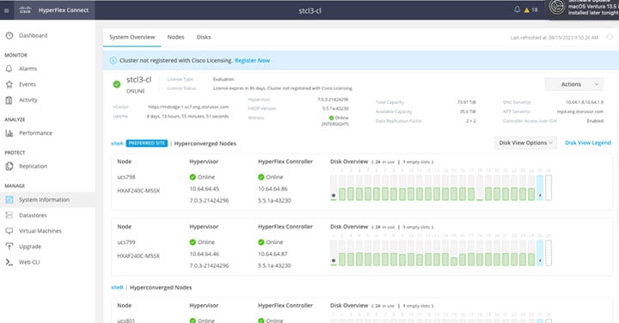Click the info icon in licensing banner
Viewport: 619px width, 323px height.
[113, 60]
